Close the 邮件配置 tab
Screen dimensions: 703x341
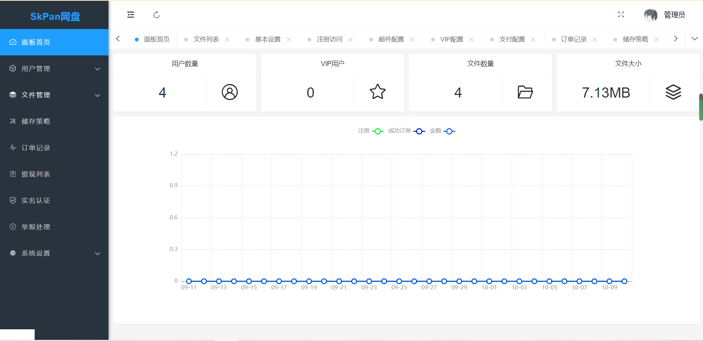click(x=412, y=40)
